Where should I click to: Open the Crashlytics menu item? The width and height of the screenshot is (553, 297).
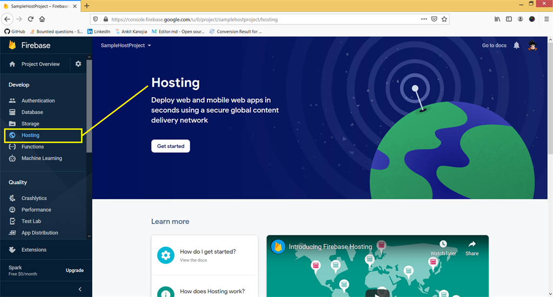(34, 198)
